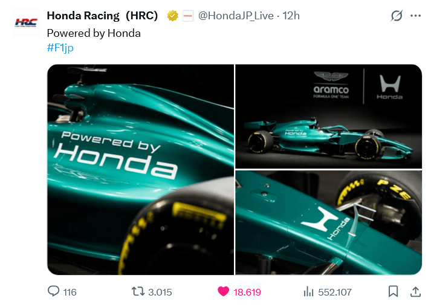Open the @HondaJP_Live handle link
This screenshot has height=307, width=434.
pos(236,16)
